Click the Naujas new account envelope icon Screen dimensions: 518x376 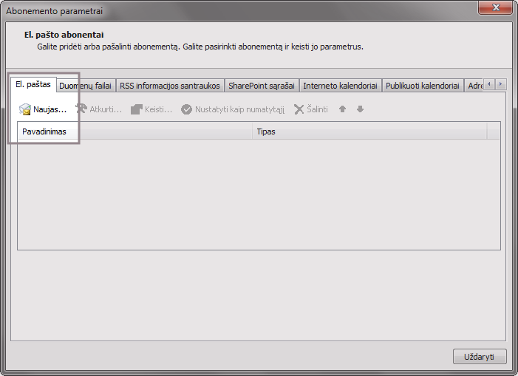25,109
